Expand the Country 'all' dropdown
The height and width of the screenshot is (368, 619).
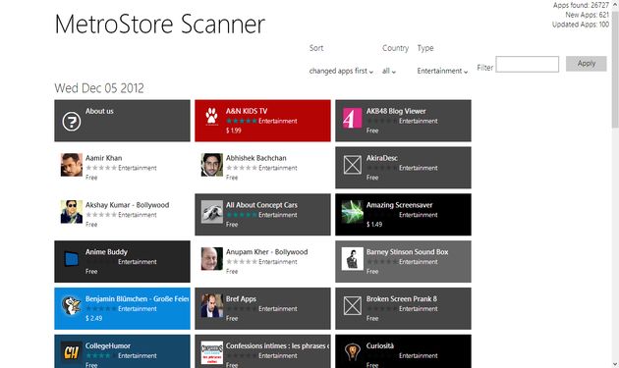pyautogui.click(x=389, y=71)
